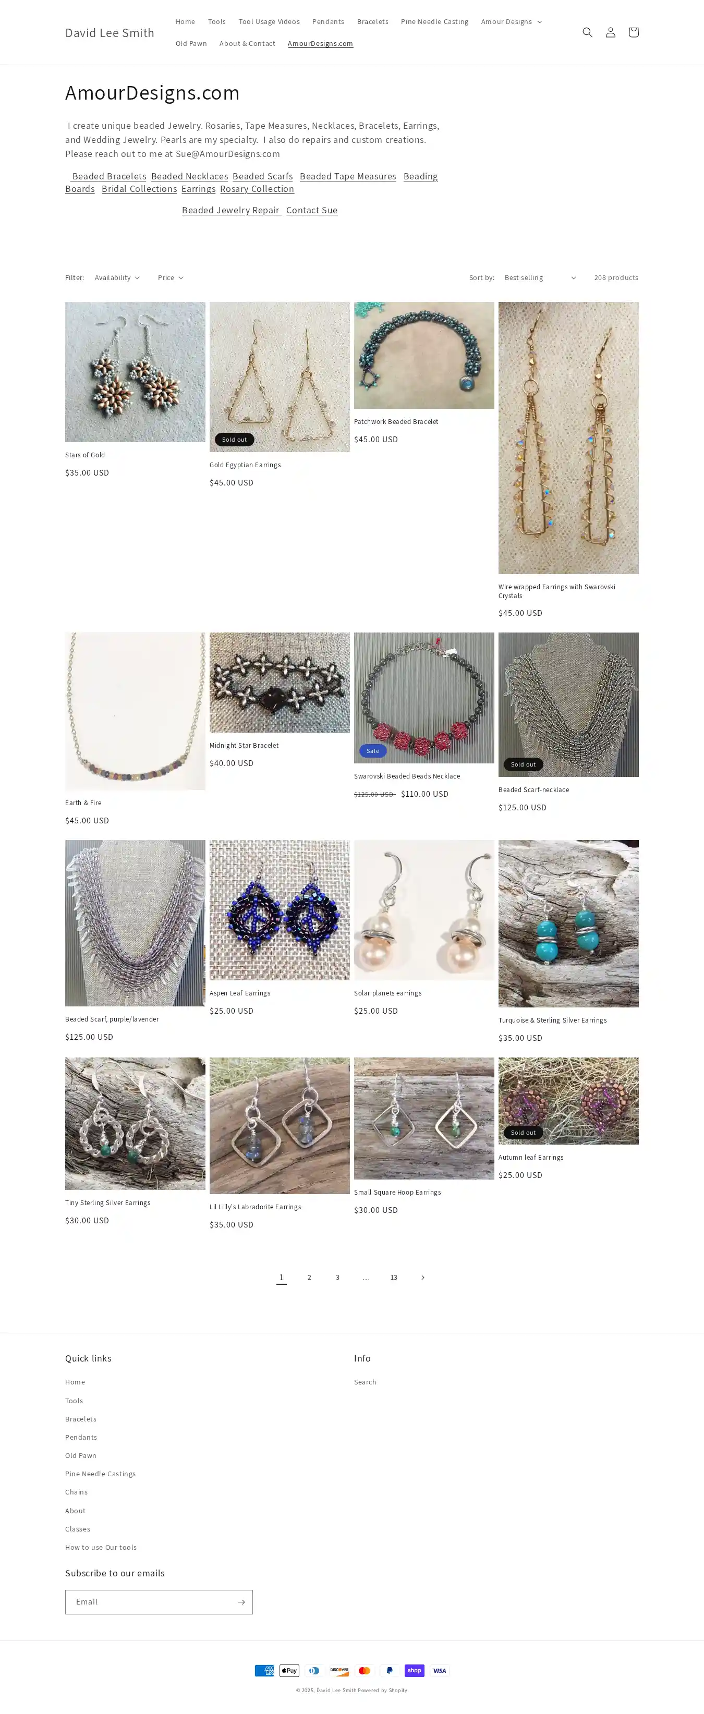The image size is (704, 1714).
Task: Click the Shop Pay payment icon
Action: 414,1670
